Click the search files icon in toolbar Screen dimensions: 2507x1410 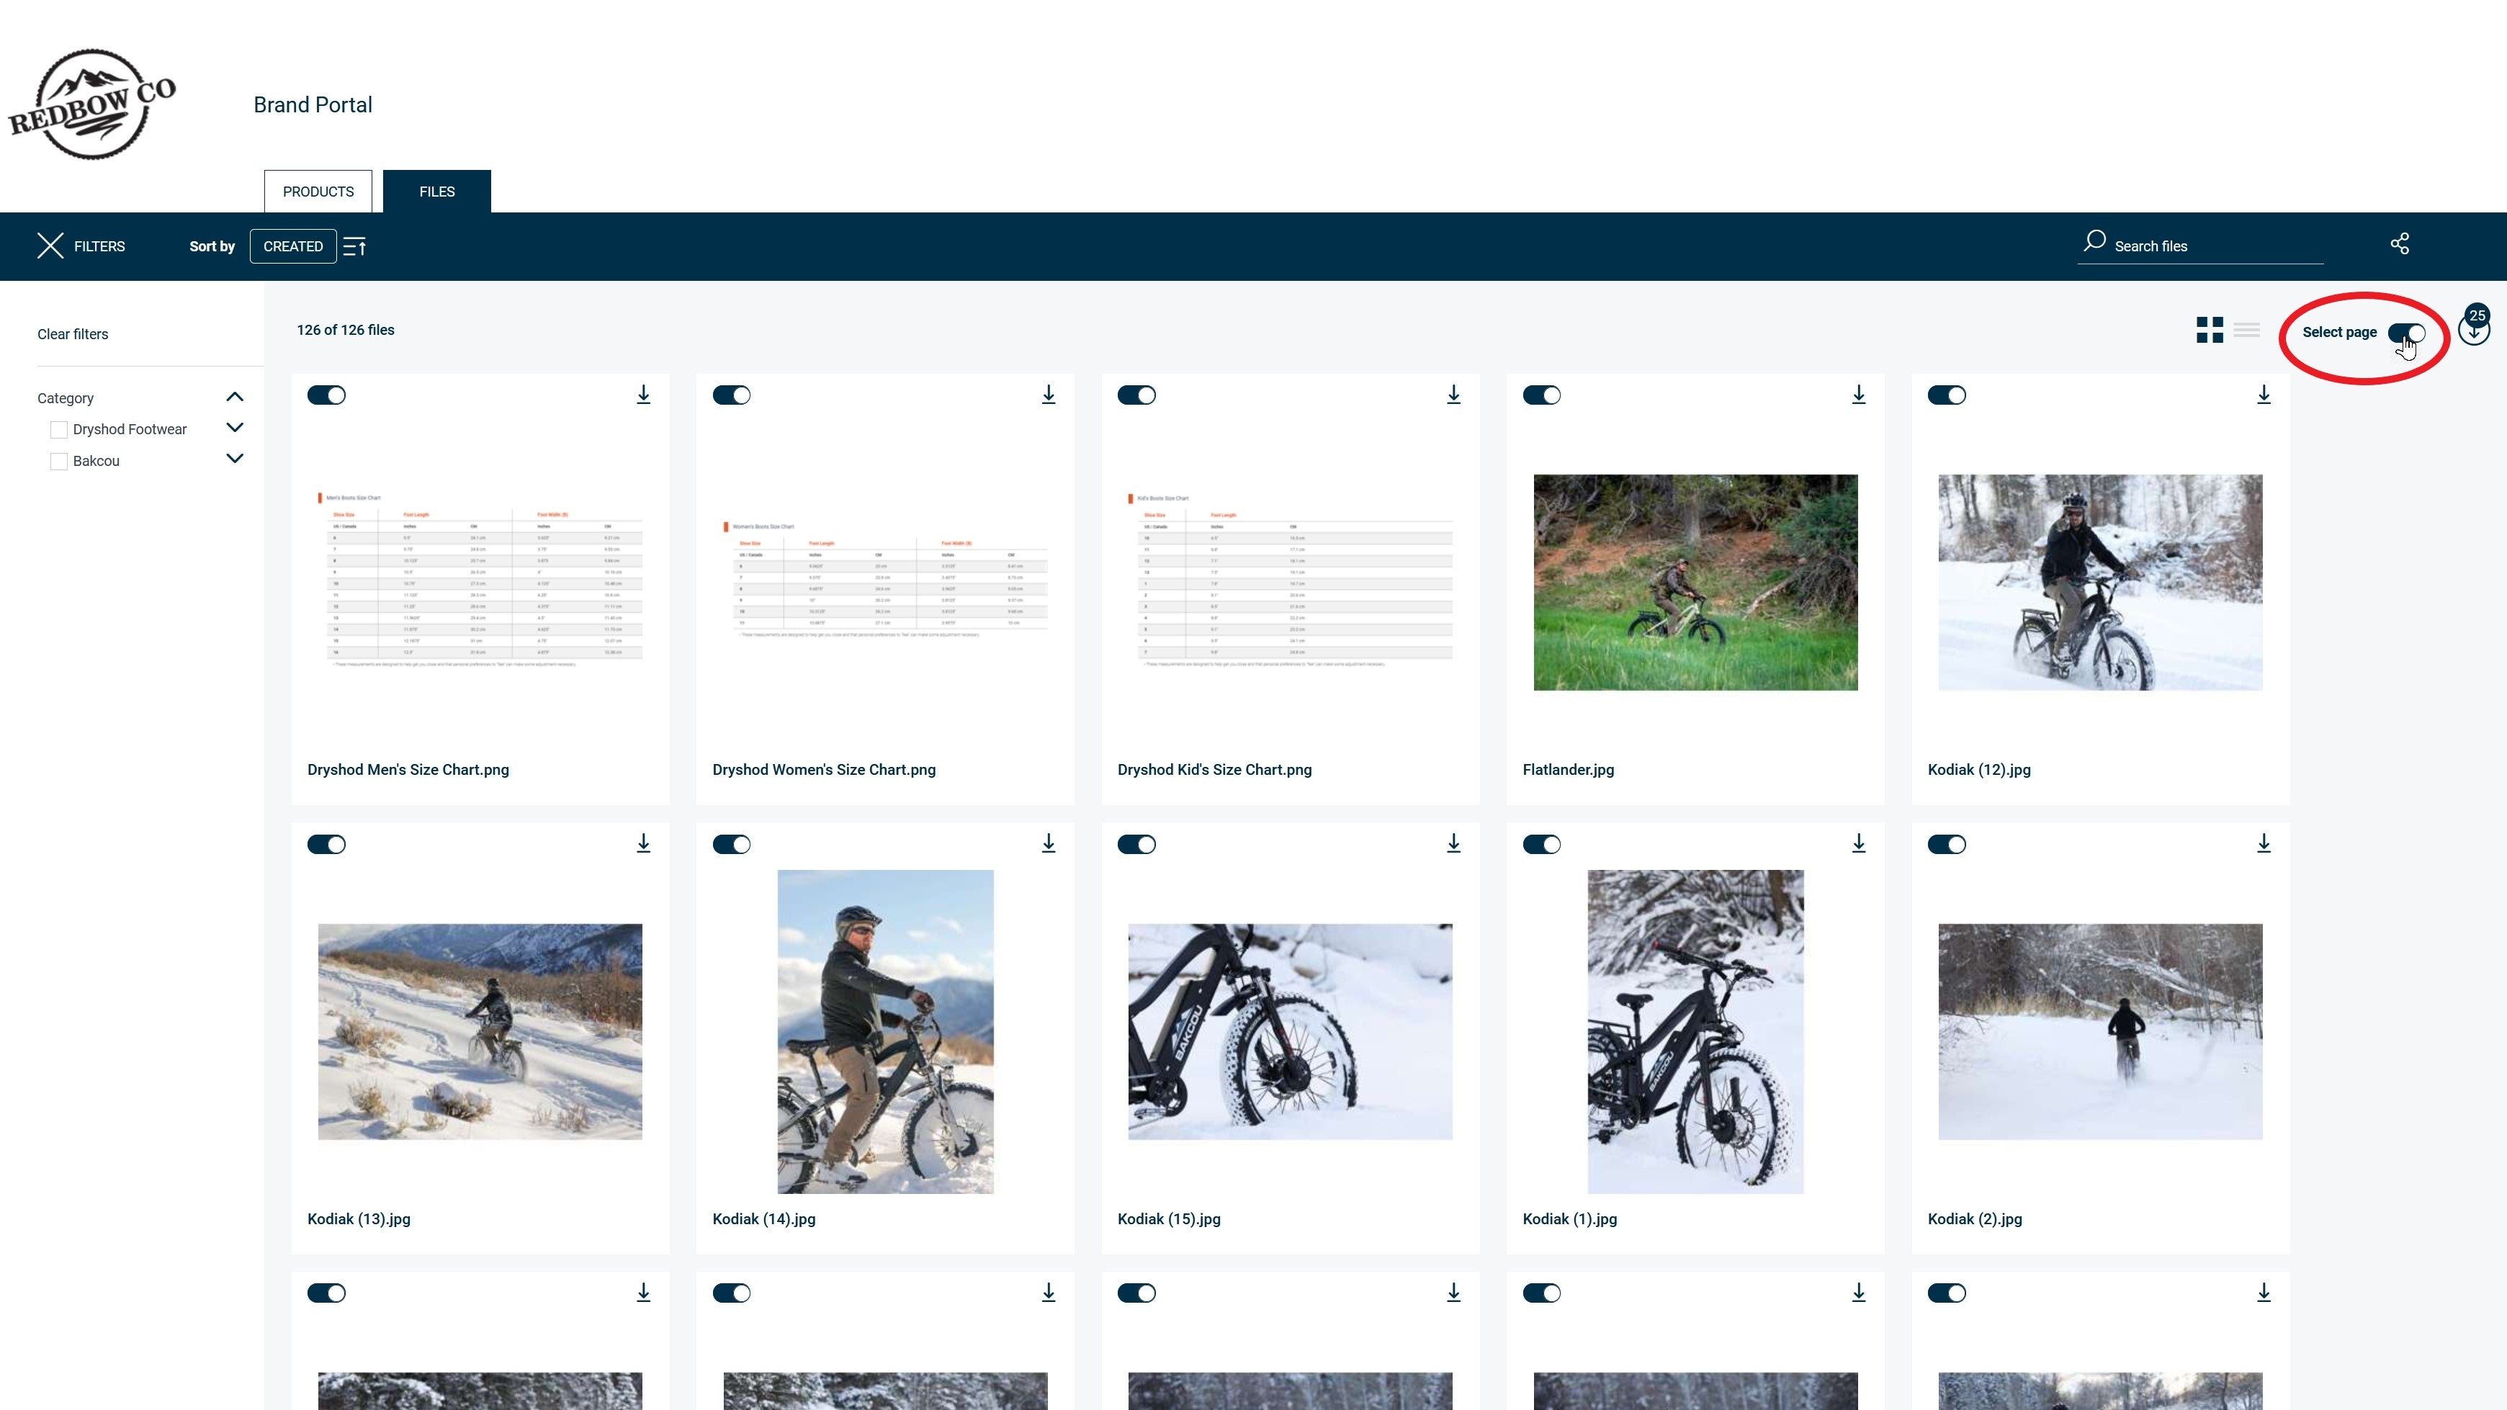[2094, 243]
